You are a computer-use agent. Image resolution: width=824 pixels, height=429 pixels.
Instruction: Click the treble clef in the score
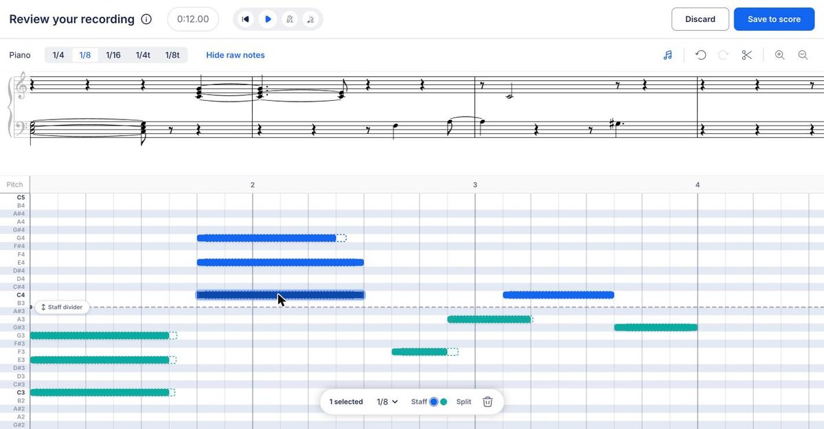[23, 86]
